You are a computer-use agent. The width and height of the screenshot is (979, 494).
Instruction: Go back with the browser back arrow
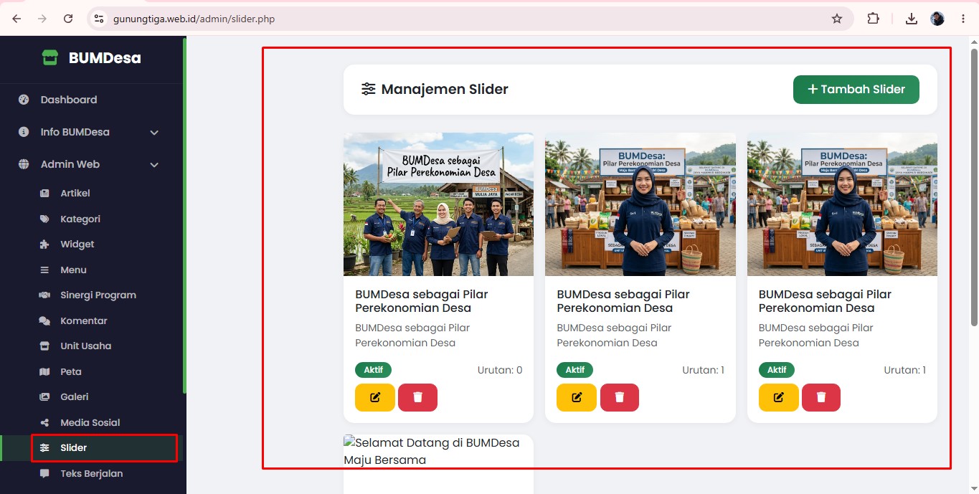pos(17,19)
